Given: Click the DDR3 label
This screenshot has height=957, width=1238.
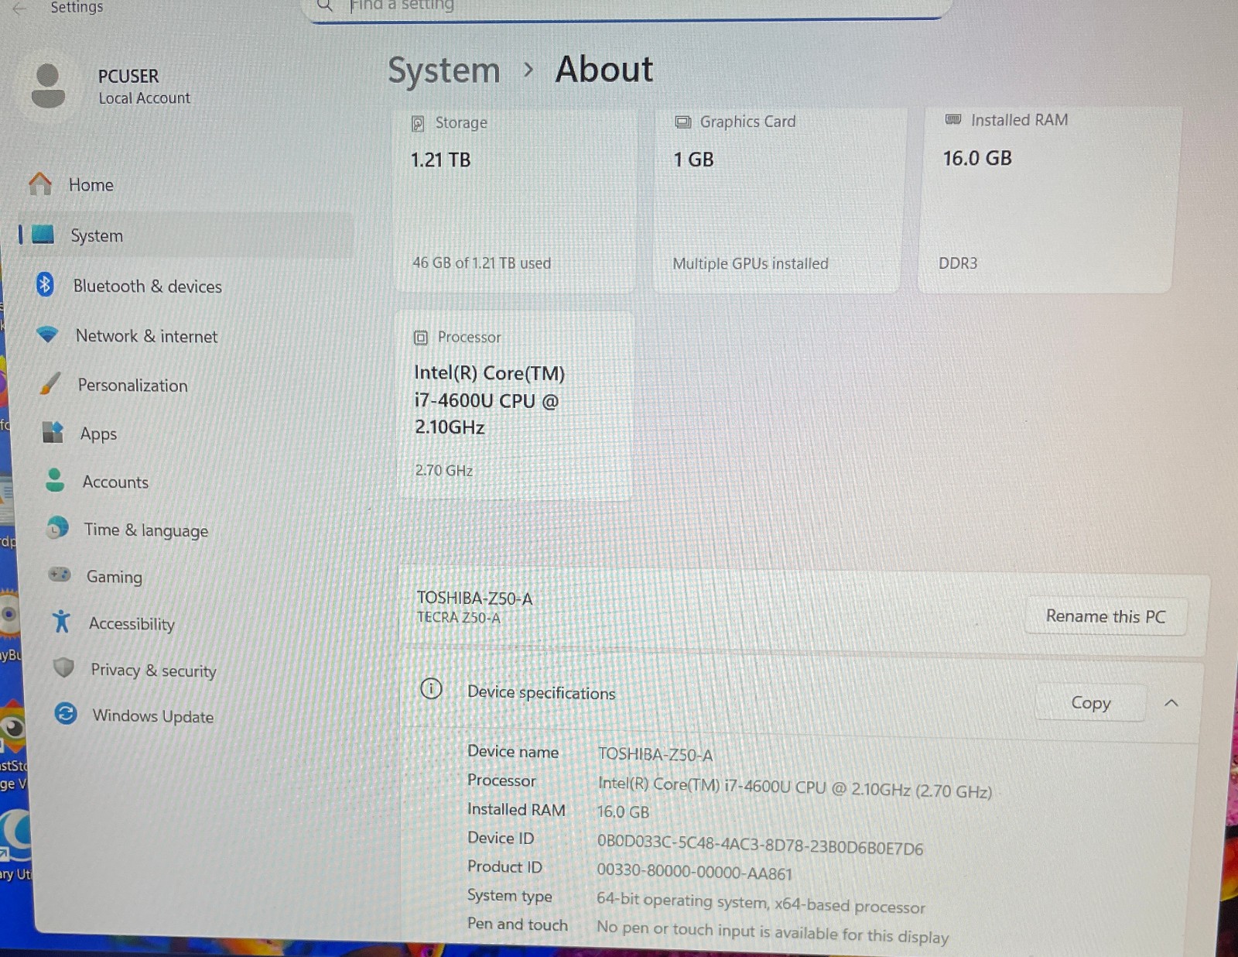Looking at the screenshot, I should (x=958, y=262).
